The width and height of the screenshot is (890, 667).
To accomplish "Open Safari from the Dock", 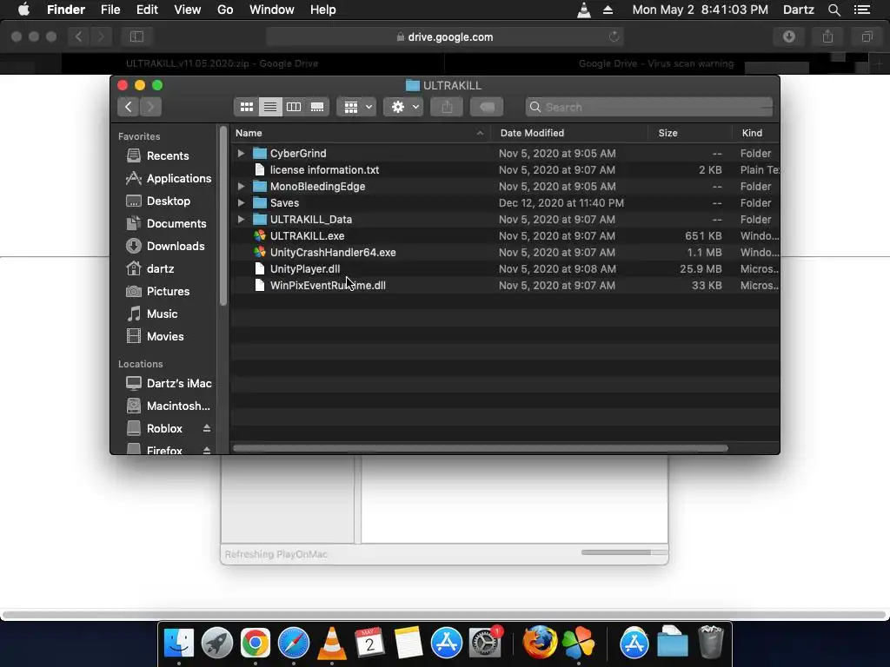I will tap(294, 643).
